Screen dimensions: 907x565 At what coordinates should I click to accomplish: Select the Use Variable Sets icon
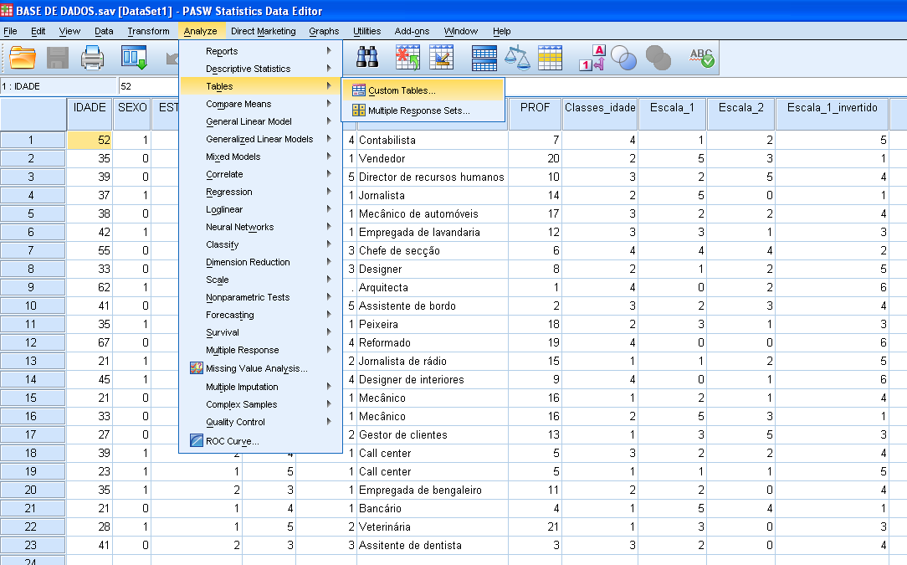pyautogui.click(x=623, y=59)
